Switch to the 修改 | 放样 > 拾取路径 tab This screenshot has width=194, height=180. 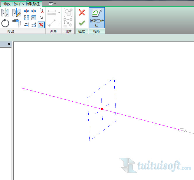(22, 4)
